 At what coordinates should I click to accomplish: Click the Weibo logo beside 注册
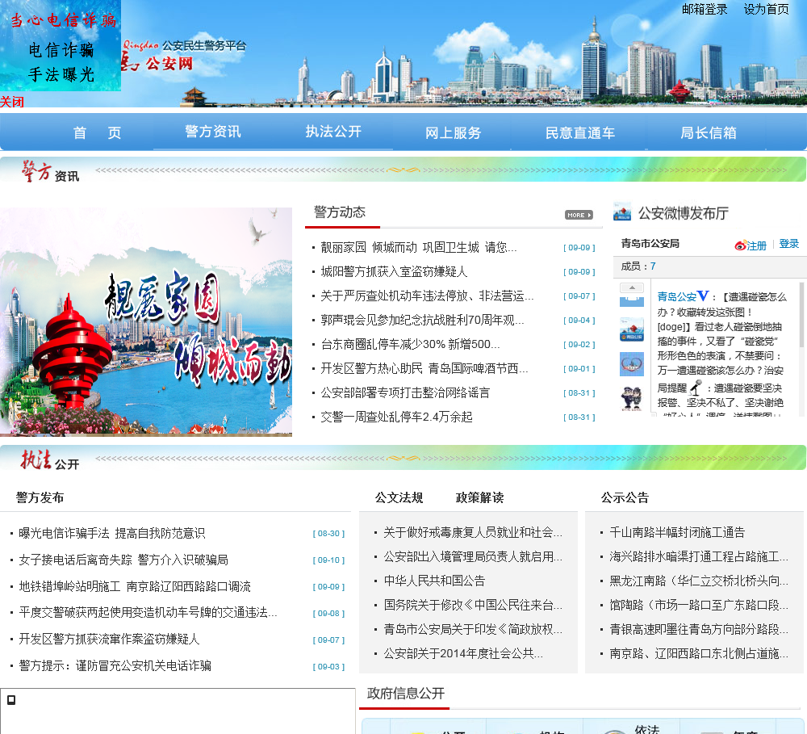tap(741, 245)
